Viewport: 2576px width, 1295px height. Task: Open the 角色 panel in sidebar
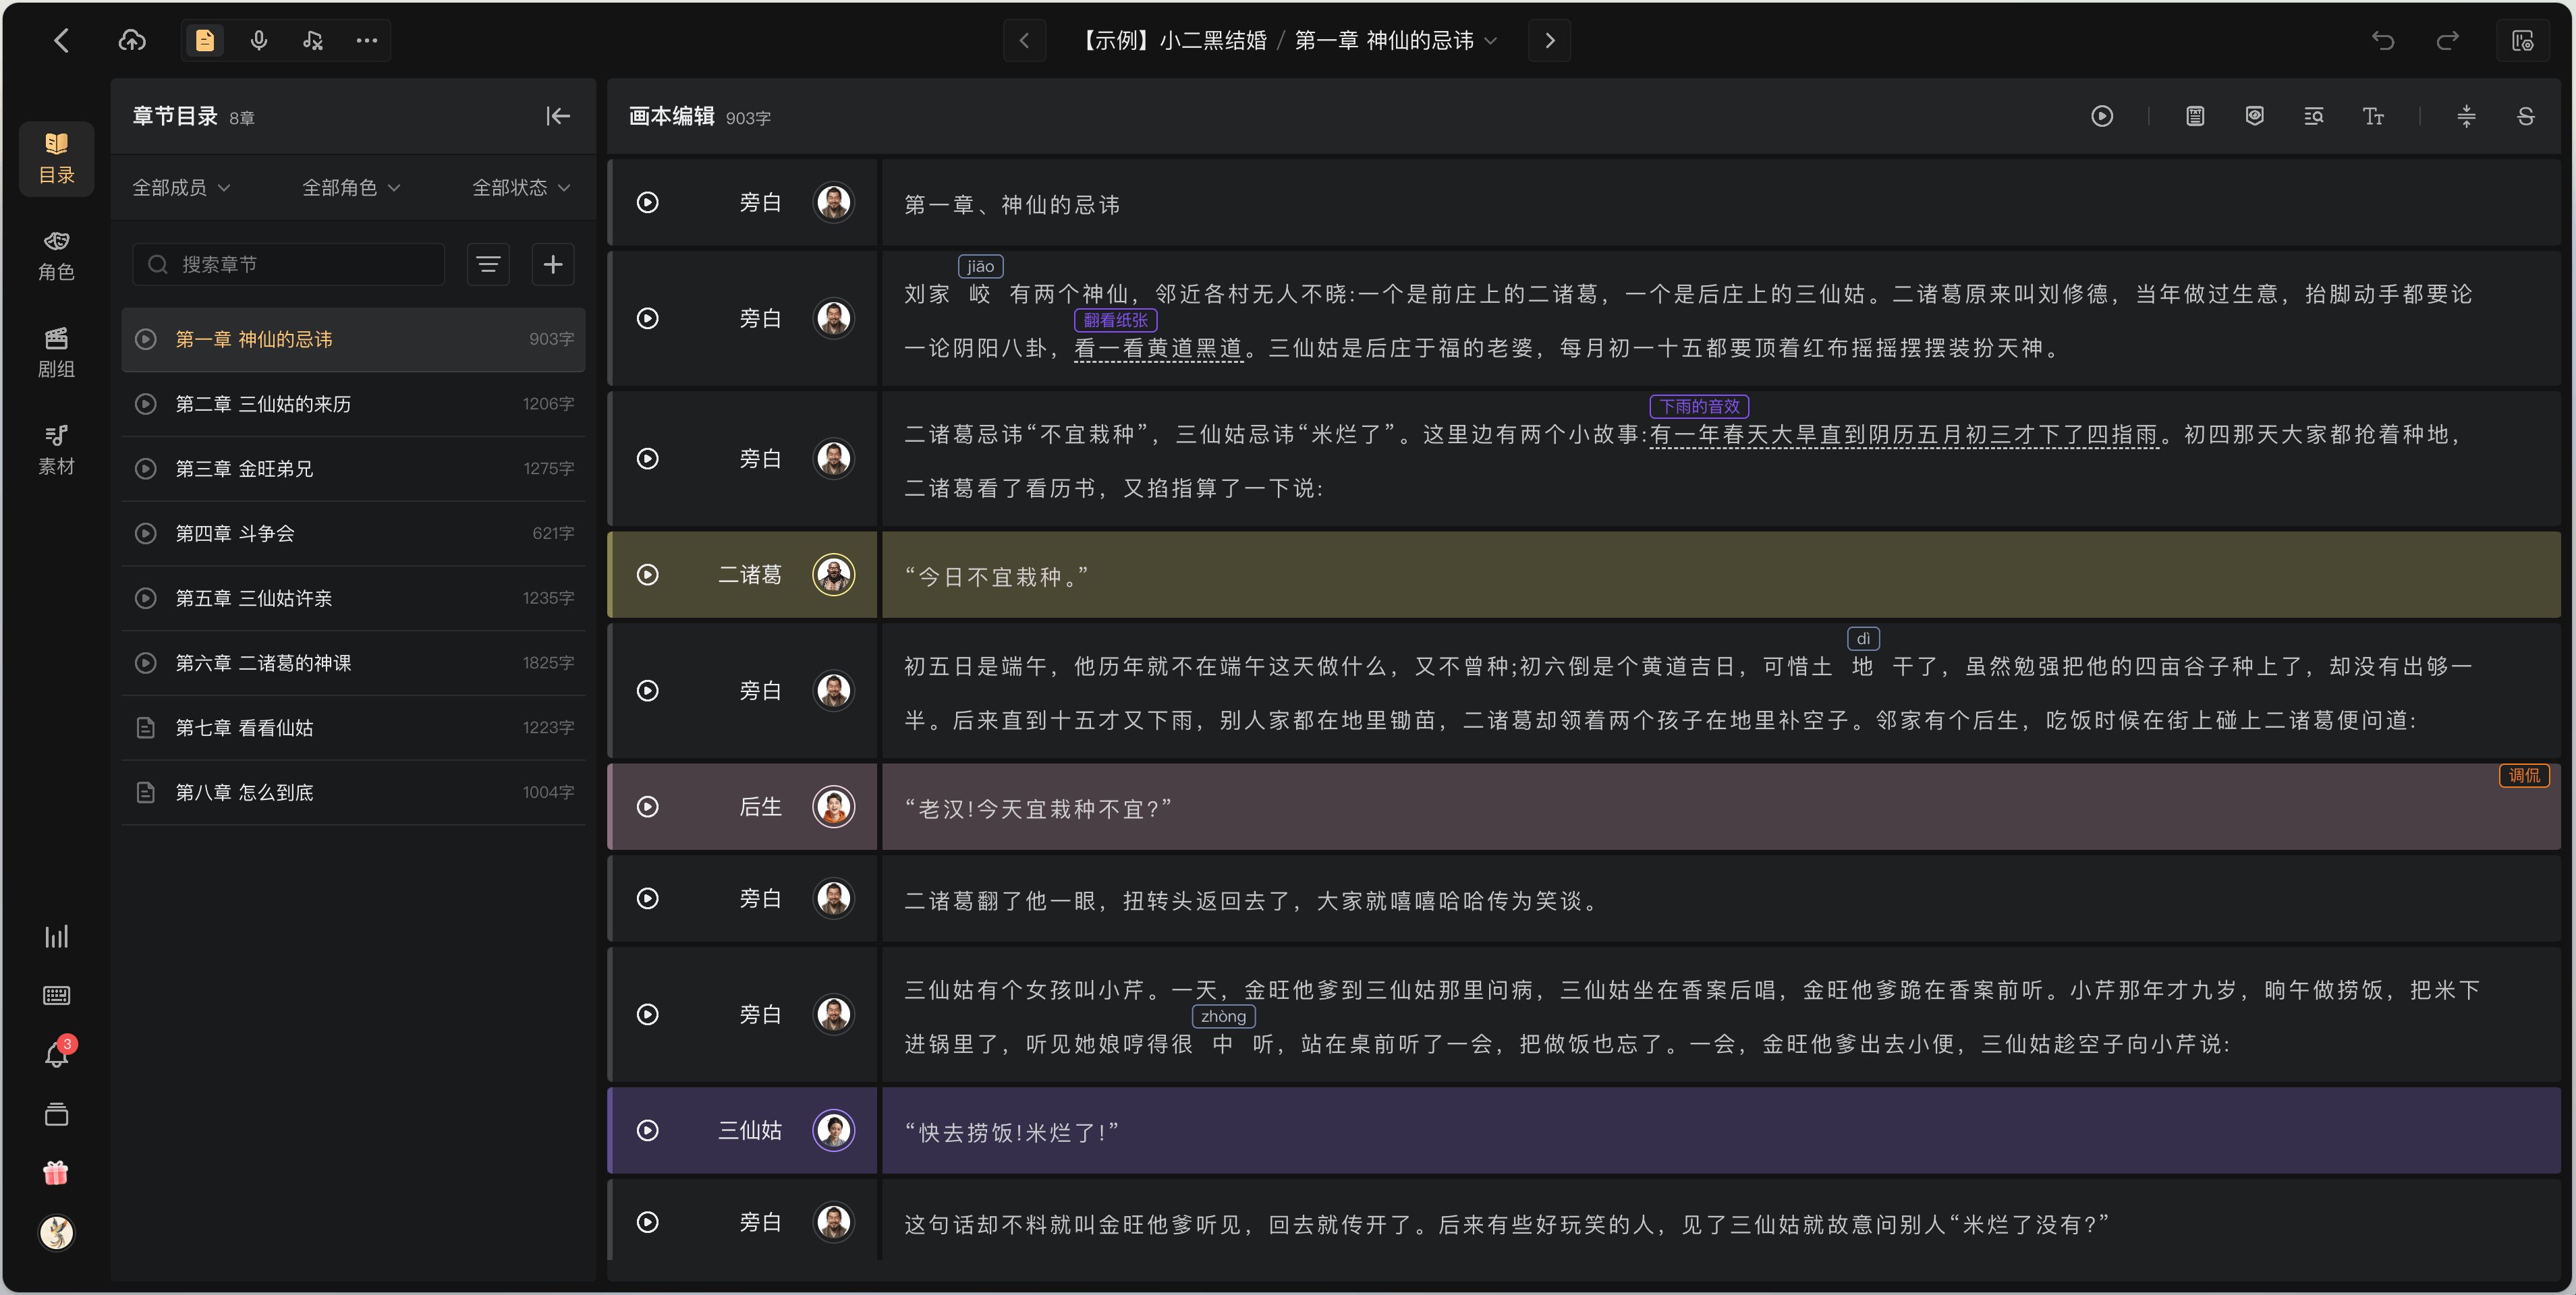tap(56, 255)
